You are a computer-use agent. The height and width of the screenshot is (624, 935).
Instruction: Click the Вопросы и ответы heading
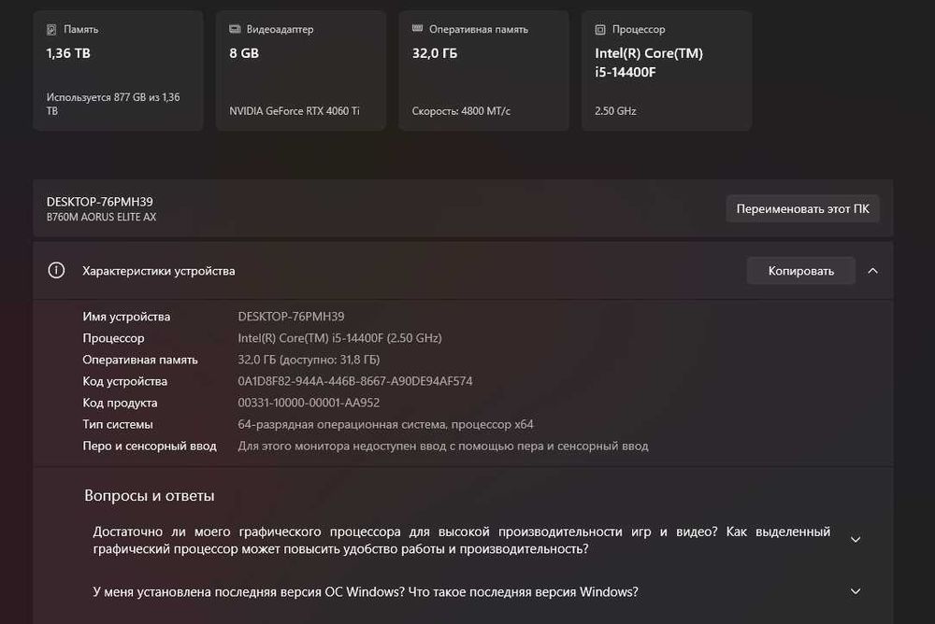coord(149,495)
